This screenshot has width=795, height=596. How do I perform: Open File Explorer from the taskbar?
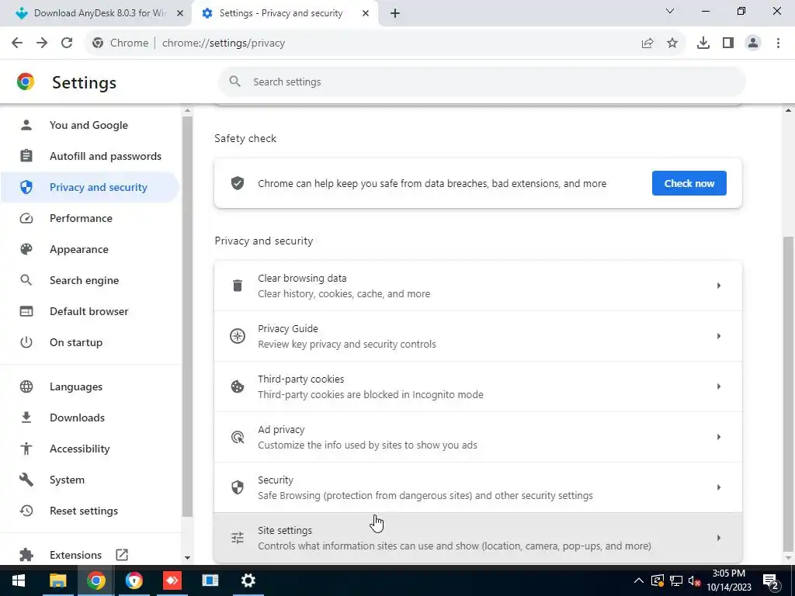pyautogui.click(x=57, y=580)
